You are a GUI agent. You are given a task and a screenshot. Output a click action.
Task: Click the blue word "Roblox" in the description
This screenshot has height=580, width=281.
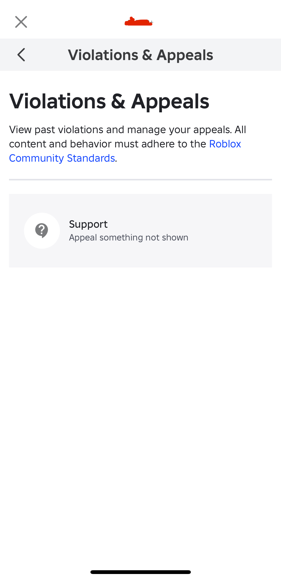coord(225,144)
